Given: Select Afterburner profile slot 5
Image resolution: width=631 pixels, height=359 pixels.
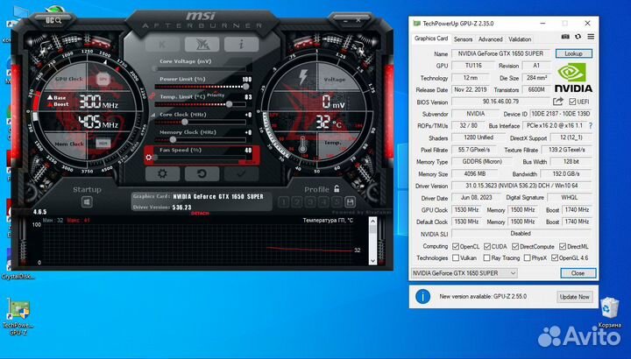Looking at the screenshot, I should [337, 202].
